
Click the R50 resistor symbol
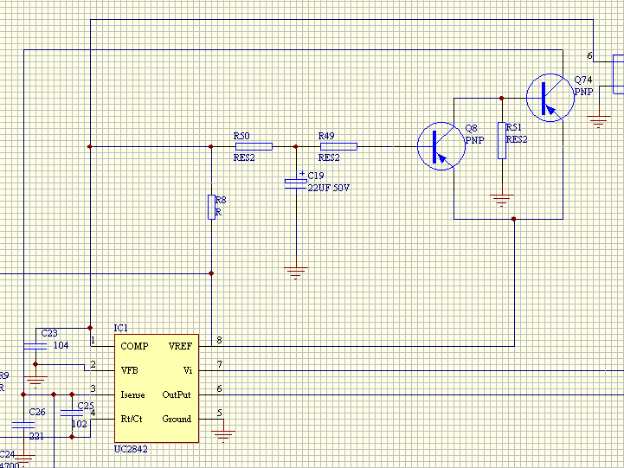[x=254, y=146]
